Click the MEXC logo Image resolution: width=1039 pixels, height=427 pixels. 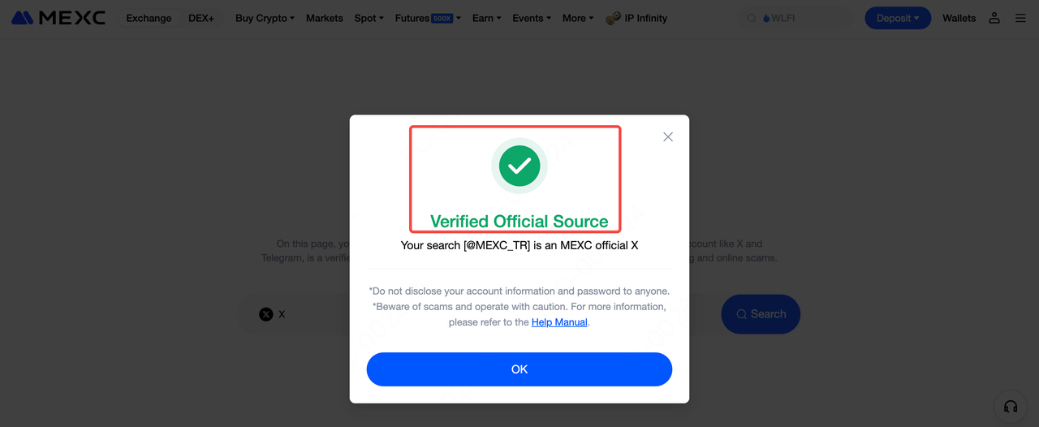tap(58, 18)
